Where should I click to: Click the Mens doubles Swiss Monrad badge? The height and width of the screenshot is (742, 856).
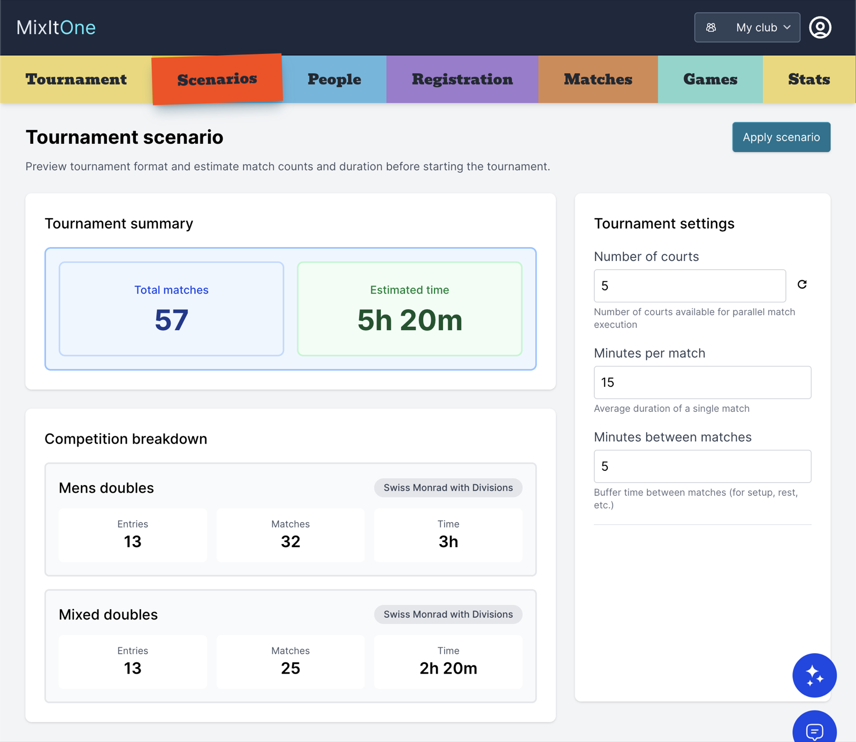(448, 488)
